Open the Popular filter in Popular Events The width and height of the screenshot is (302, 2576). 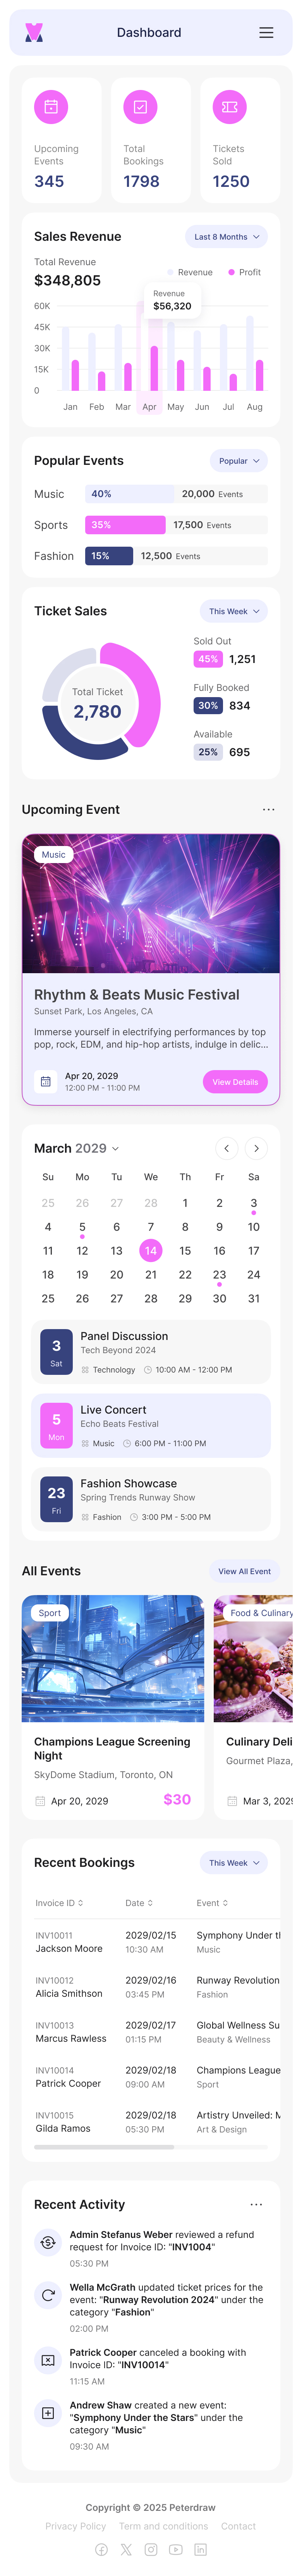coord(239,461)
